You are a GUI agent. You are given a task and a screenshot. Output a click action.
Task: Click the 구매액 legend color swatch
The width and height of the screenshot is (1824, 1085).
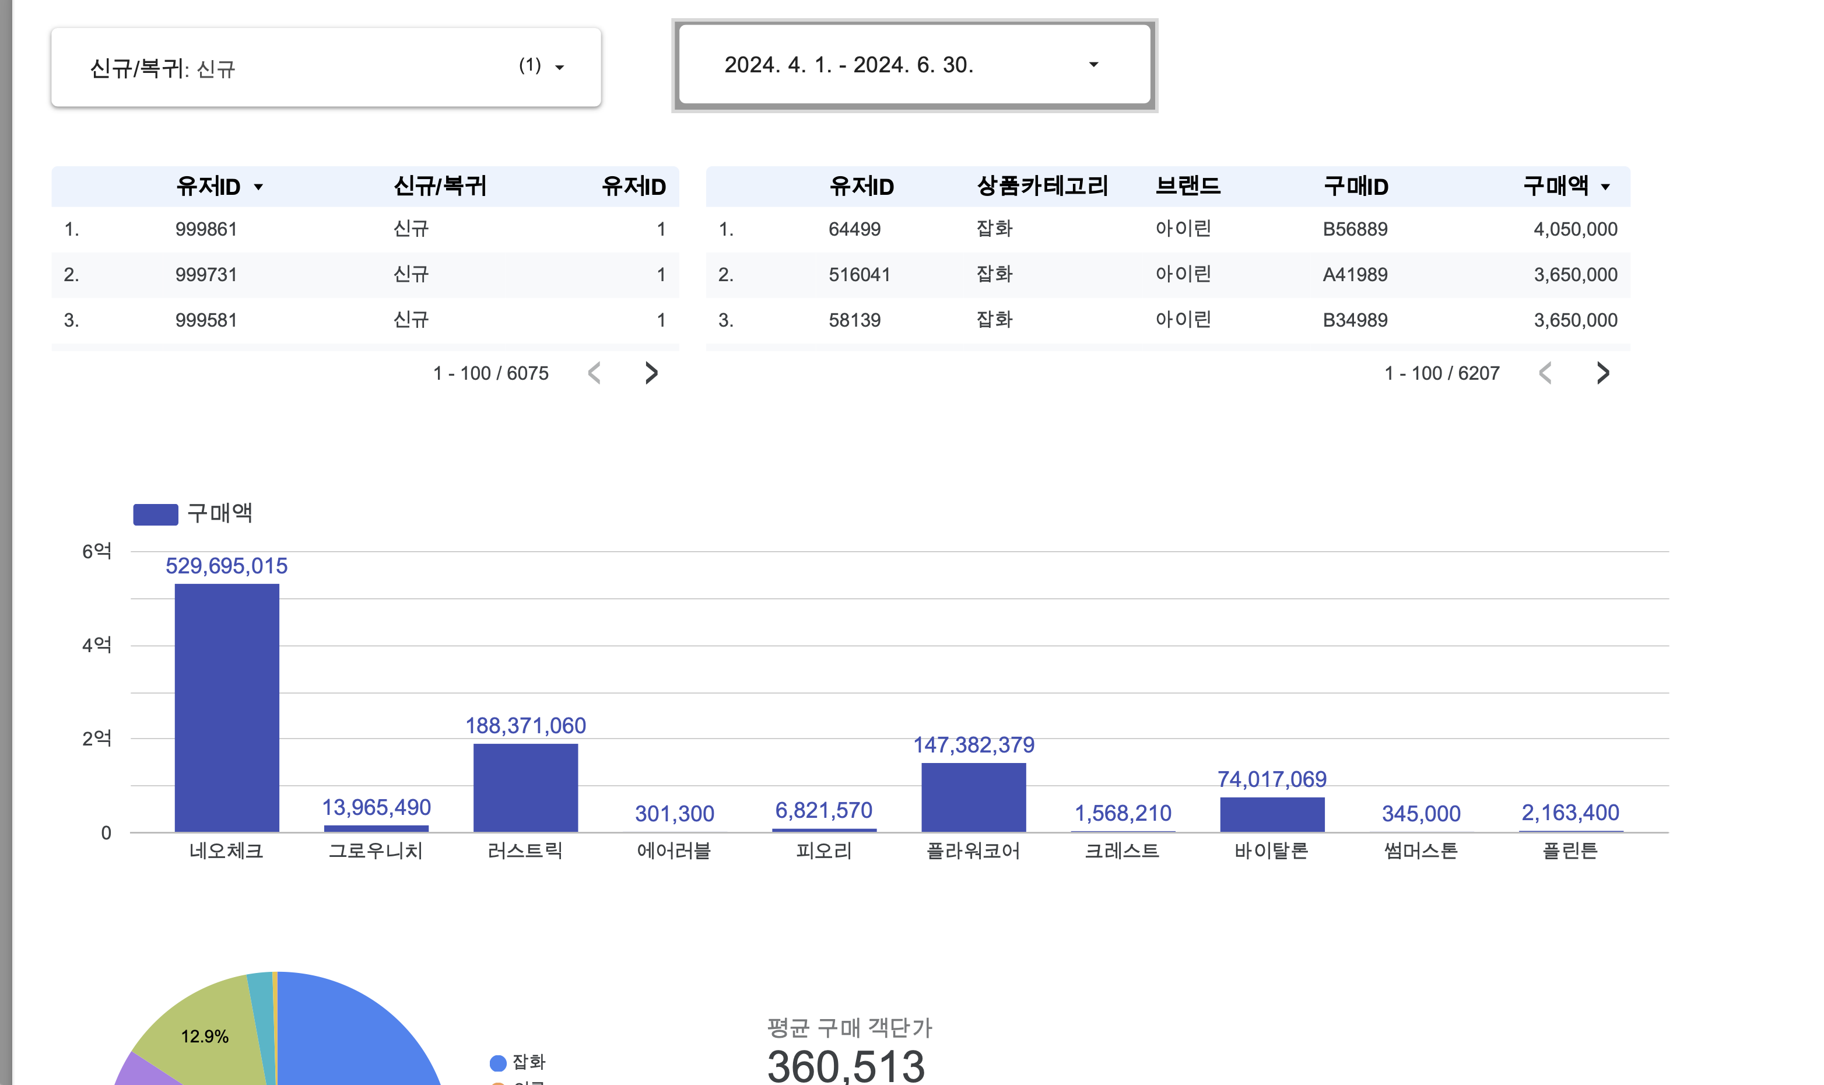[156, 514]
